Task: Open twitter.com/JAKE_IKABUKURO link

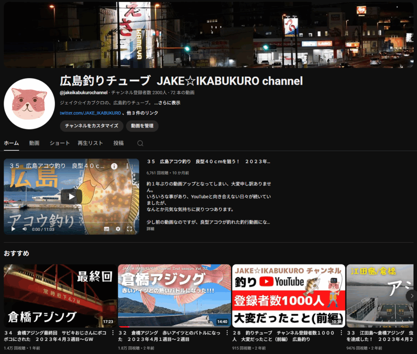Action: (90, 113)
